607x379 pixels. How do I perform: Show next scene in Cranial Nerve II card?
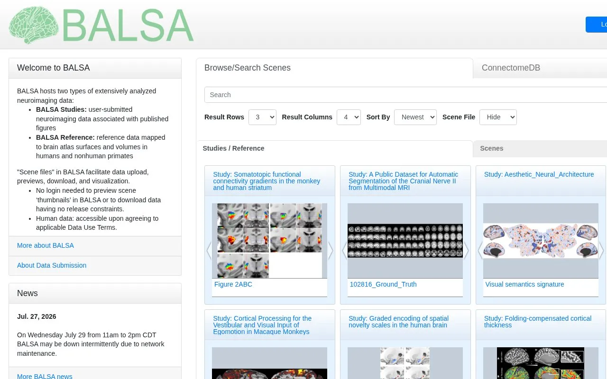pyautogui.click(x=466, y=251)
